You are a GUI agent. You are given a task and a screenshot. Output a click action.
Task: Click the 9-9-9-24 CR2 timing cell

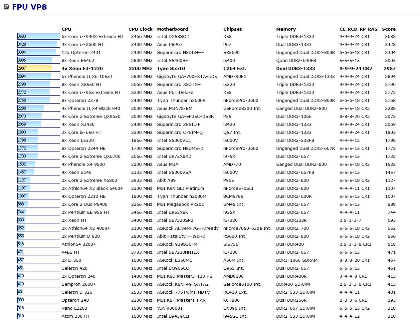click(356, 68)
